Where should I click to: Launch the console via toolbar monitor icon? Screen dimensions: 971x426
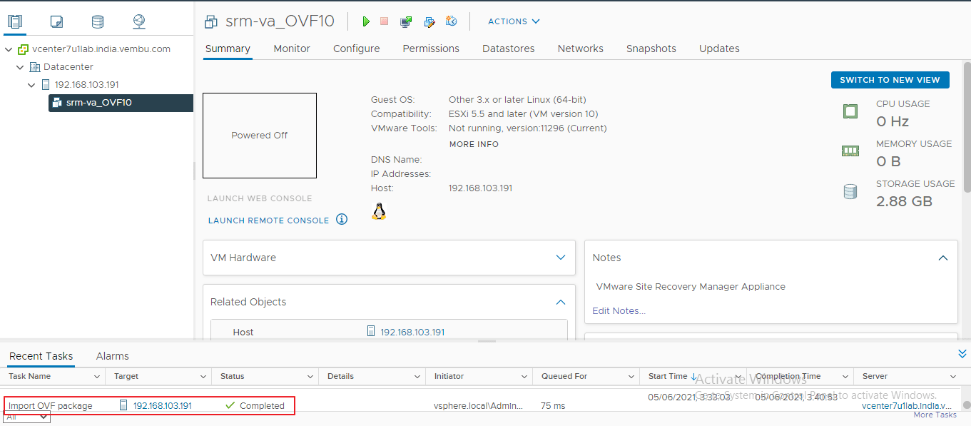406,21
